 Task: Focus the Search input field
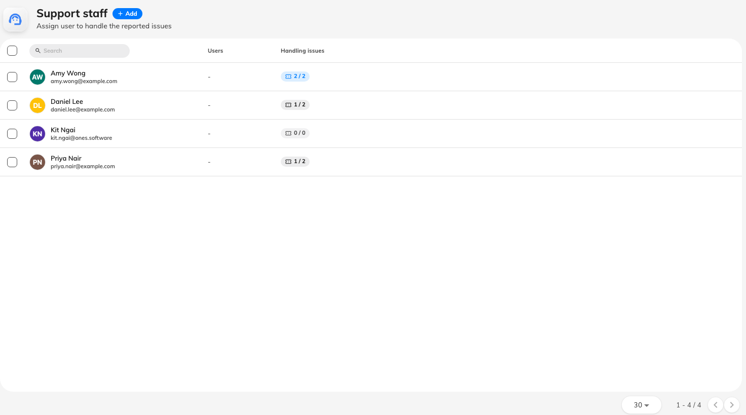80,51
